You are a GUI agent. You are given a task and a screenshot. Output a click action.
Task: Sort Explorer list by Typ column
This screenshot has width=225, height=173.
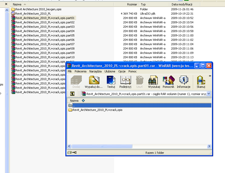[143, 4]
